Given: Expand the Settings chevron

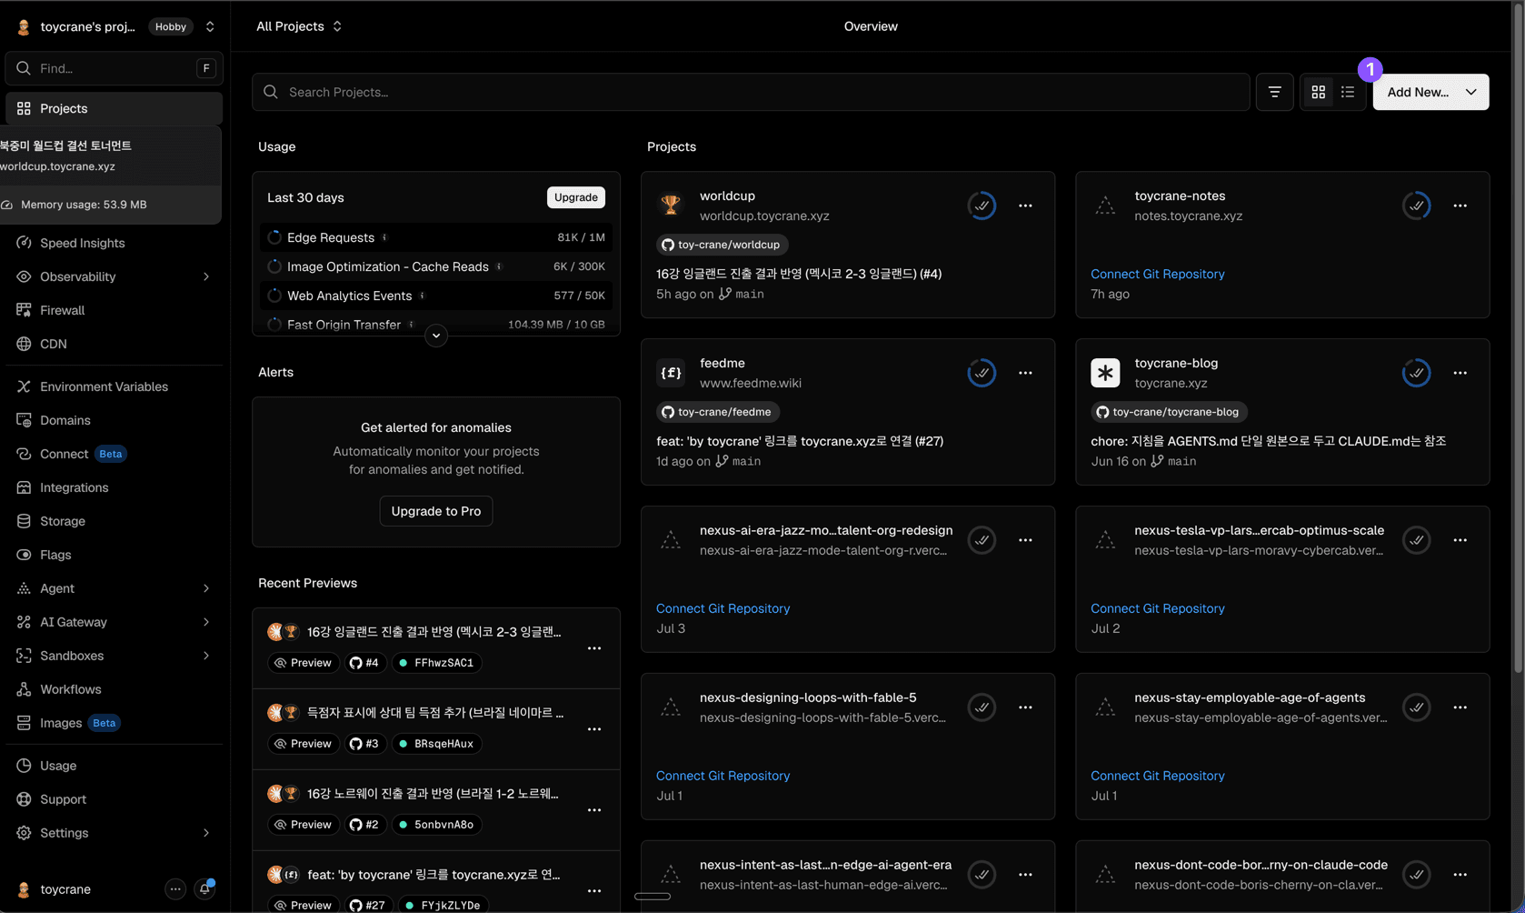Looking at the screenshot, I should click(x=206, y=833).
